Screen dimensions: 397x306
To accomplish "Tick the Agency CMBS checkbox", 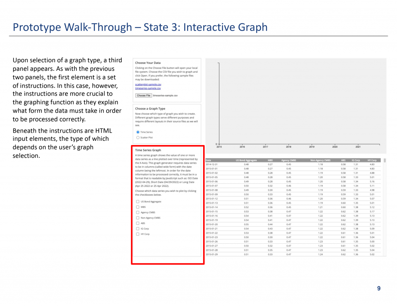I will (138, 212).
